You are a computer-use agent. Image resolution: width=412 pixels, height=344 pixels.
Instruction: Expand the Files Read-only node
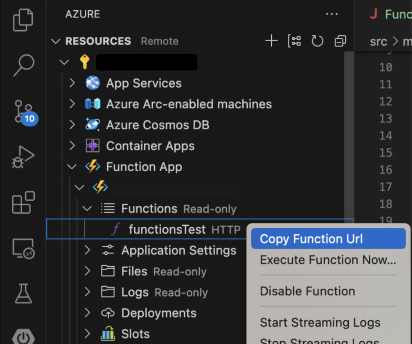pyautogui.click(x=87, y=271)
